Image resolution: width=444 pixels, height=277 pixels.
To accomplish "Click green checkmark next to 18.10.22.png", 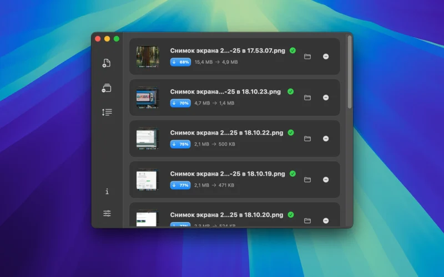I will (x=291, y=132).
